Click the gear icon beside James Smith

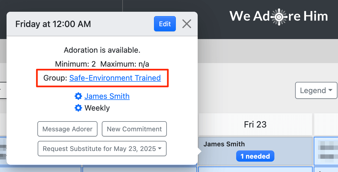pyautogui.click(x=78, y=96)
